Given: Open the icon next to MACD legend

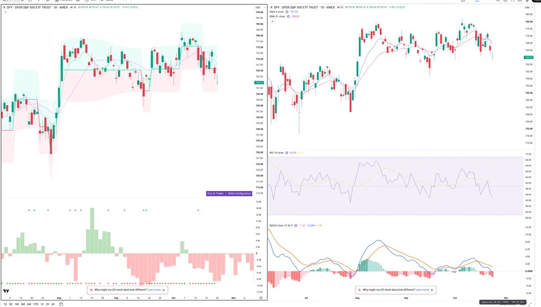Looking at the screenshot, I should pyautogui.click(x=295, y=225).
